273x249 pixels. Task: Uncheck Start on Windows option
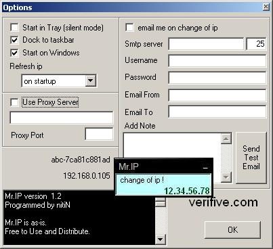(15, 53)
